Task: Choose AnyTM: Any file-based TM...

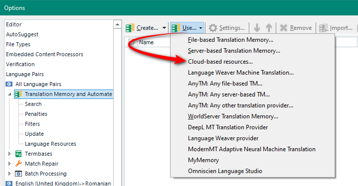Action: click(225, 84)
